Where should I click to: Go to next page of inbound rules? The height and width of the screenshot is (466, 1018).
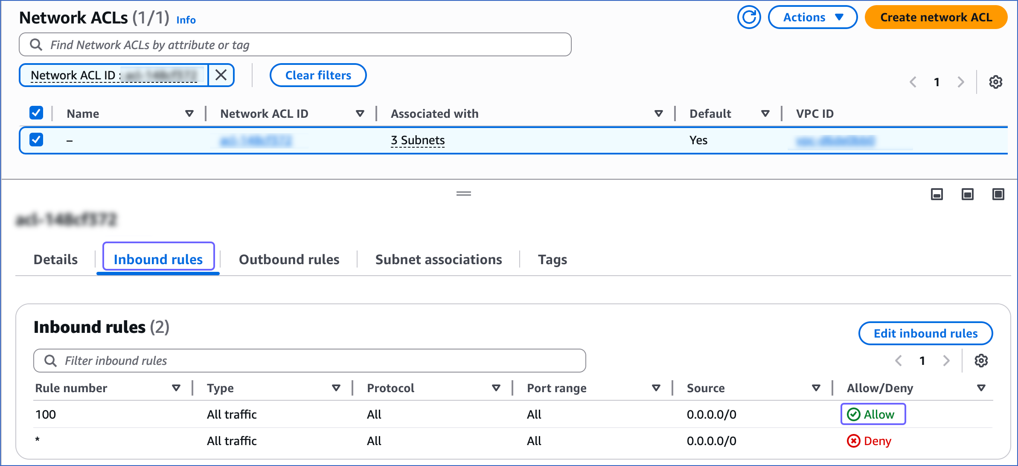(x=946, y=361)
